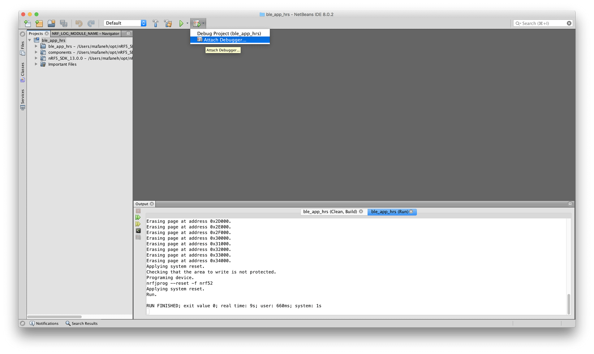
Task: Select the Output panel tab
Action: (x=142, y=204)
